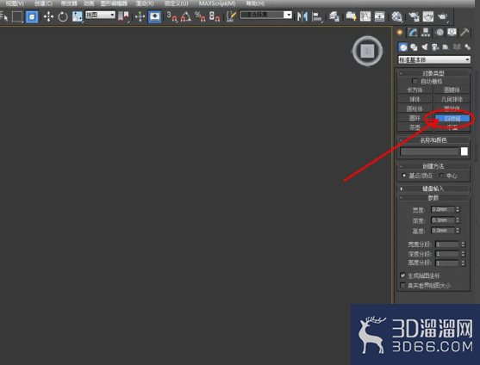Click the object name input field
Image resolution: width=480 pixels, height=365 pixels.
click(429, 152)
